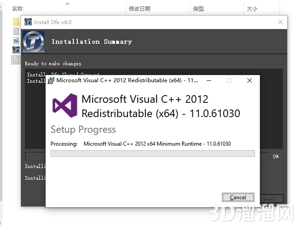Cancel the Visual C++ 2012 setup
The image size is (301, 227).
tap(238, 197)
